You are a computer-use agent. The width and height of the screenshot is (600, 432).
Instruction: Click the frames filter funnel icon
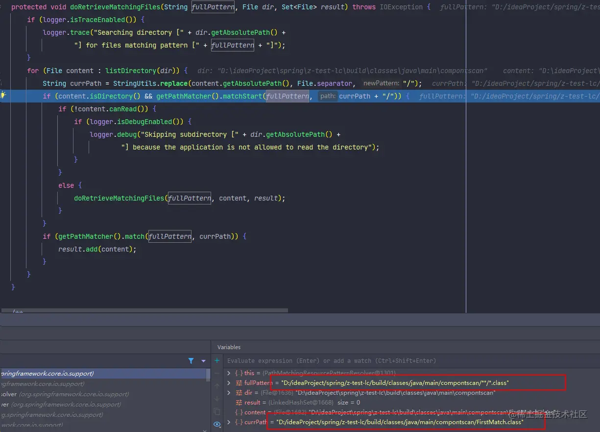click(x=191, y=361)
